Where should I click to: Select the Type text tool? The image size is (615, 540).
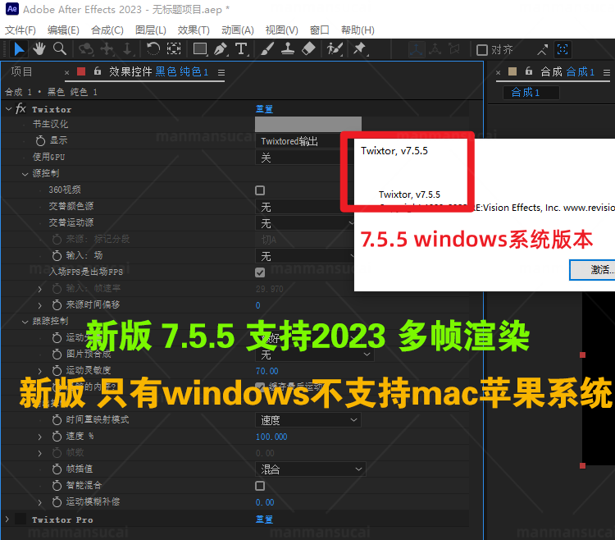[x=242, y=49]
